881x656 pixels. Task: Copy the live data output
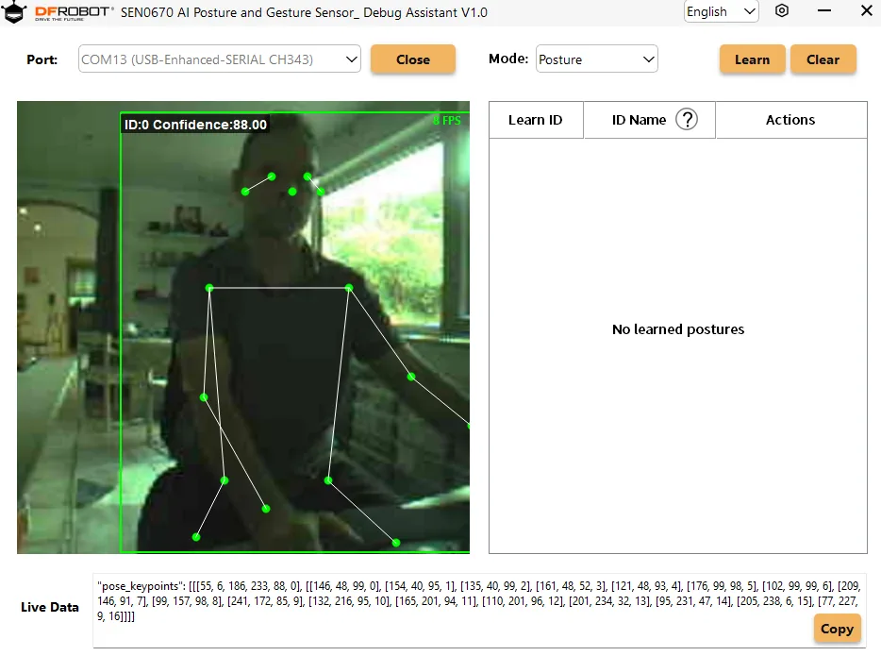click(838, 629)
